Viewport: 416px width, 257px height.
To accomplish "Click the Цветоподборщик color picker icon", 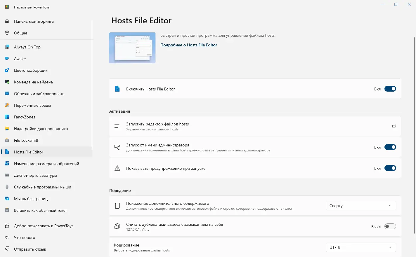I will 7,70.
